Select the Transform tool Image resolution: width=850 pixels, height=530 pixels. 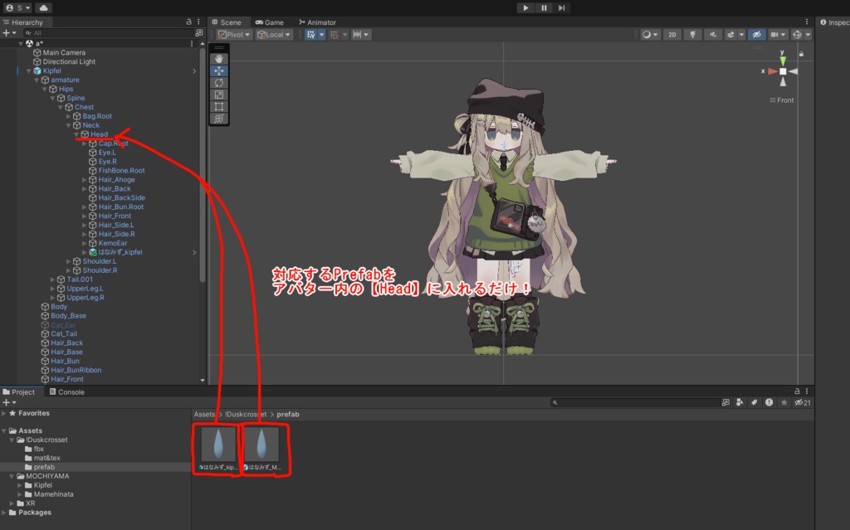tap(219, 118)
